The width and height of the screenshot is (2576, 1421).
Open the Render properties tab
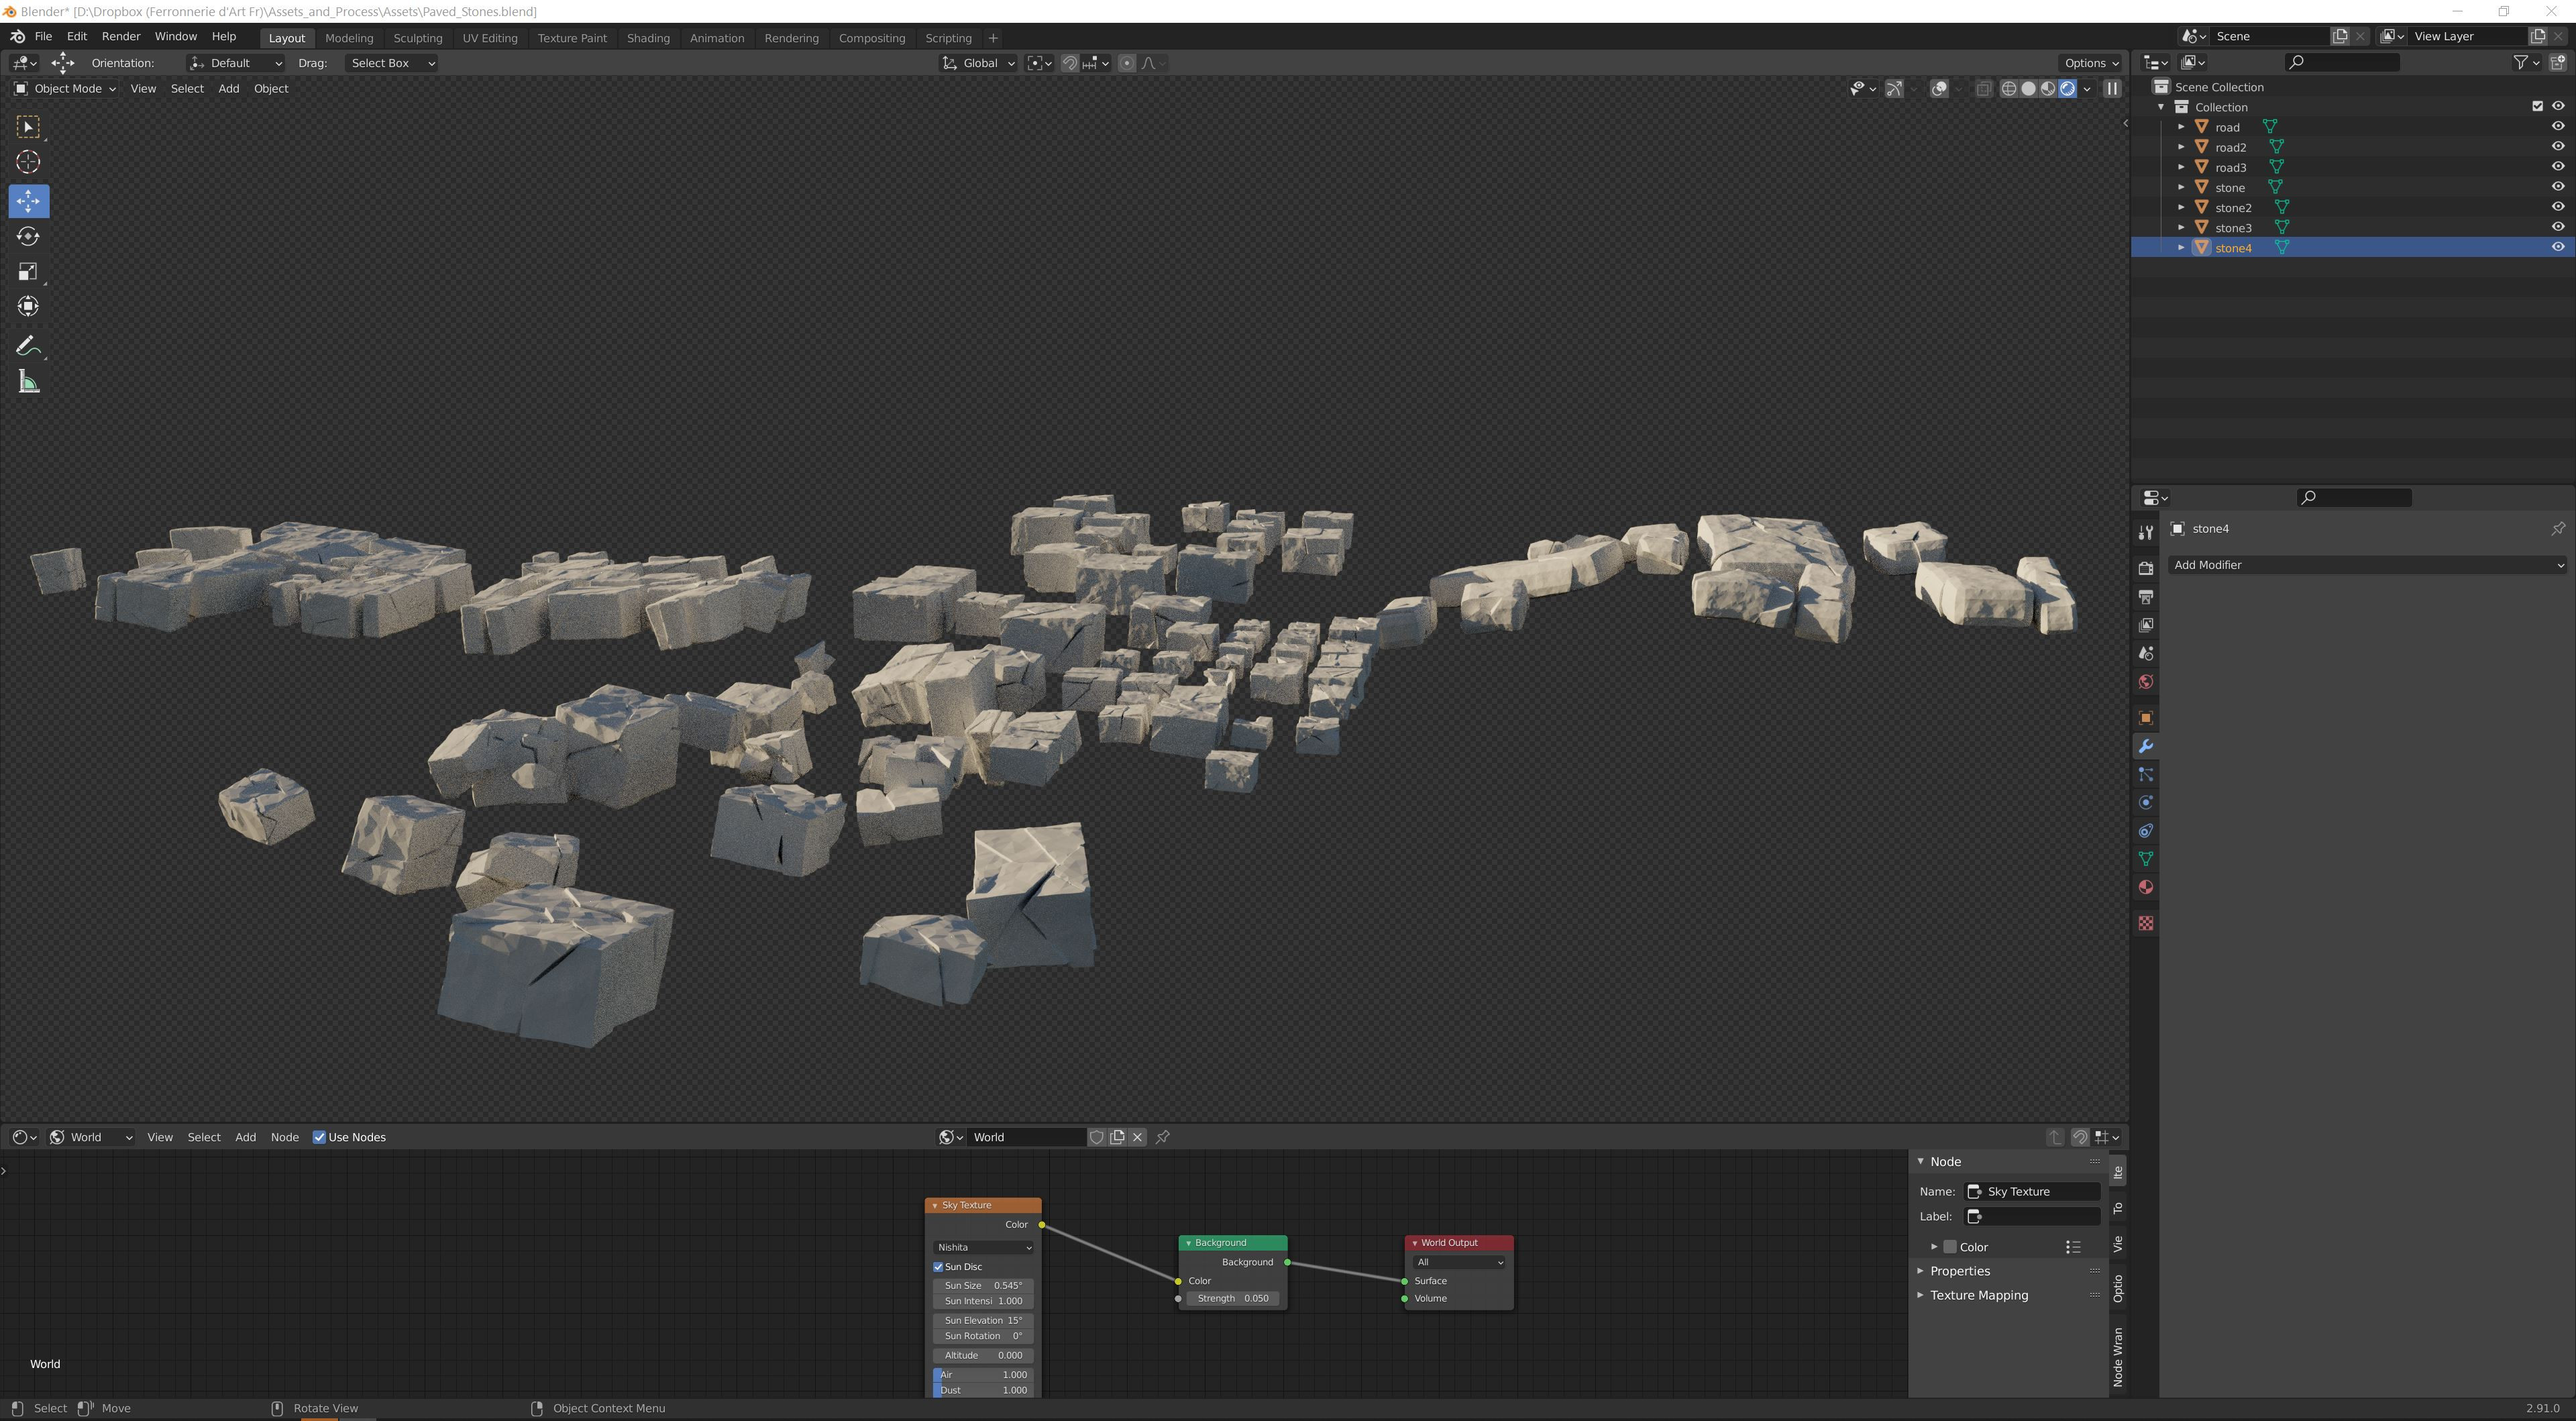(2146, 568)
